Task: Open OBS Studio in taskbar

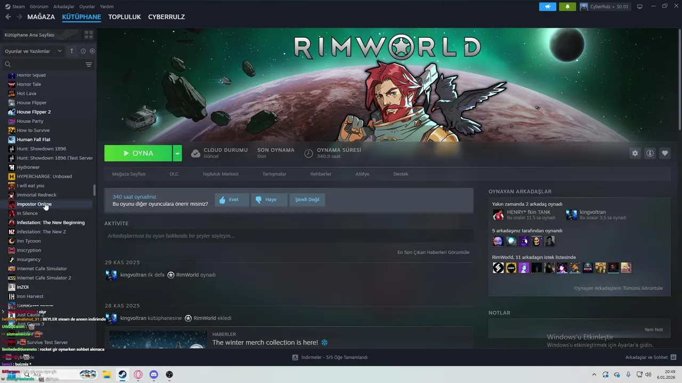Action: (169, 374)
